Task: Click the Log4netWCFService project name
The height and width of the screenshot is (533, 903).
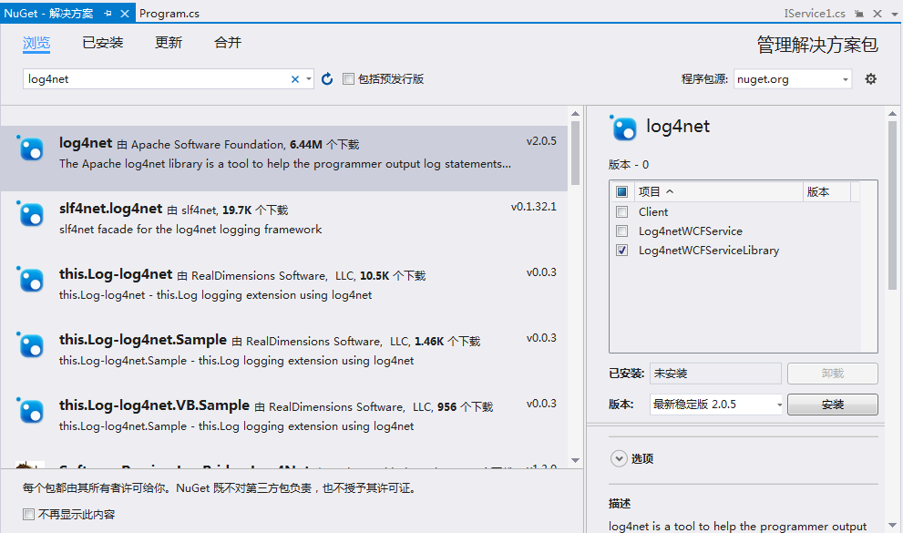Action: coord(691,231)
